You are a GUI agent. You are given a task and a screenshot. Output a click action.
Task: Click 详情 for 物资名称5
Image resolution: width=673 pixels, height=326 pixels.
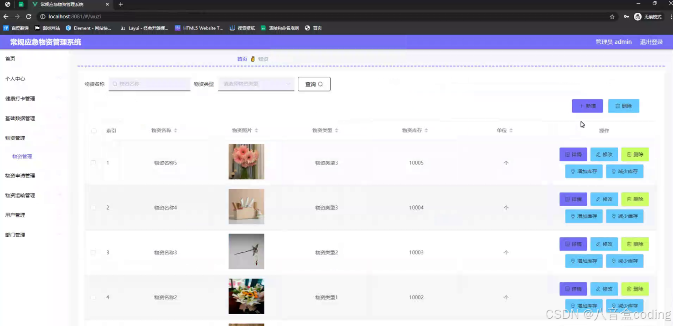pos(573,154)
